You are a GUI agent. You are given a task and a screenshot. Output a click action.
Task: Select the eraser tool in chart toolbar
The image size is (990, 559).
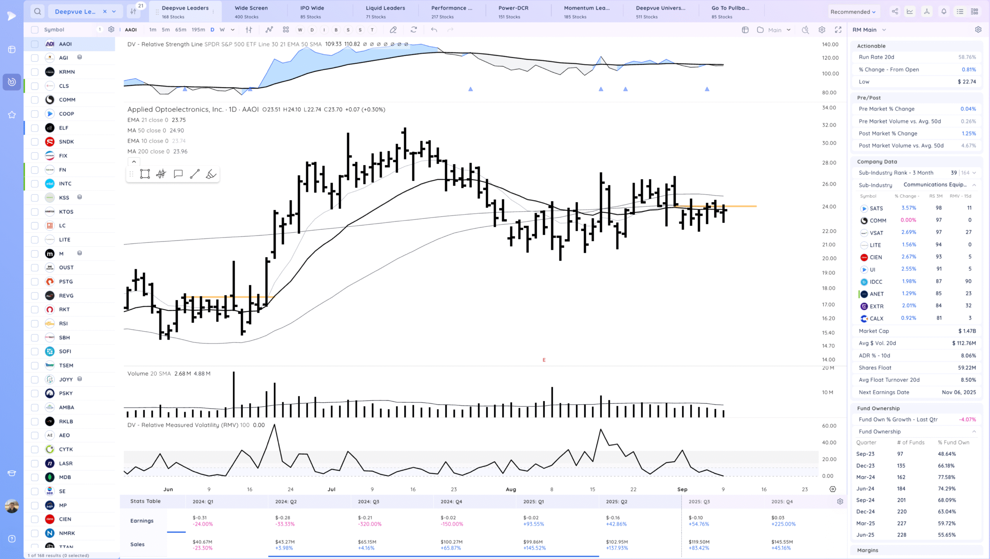coord(393,30)
